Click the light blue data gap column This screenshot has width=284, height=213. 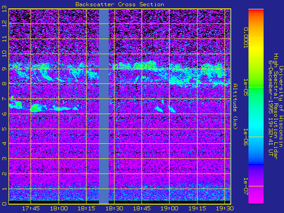coord(104,106)
